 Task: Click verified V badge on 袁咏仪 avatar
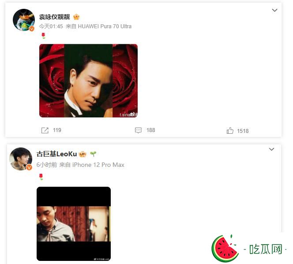pyautogui.click(x=32, y=28)
